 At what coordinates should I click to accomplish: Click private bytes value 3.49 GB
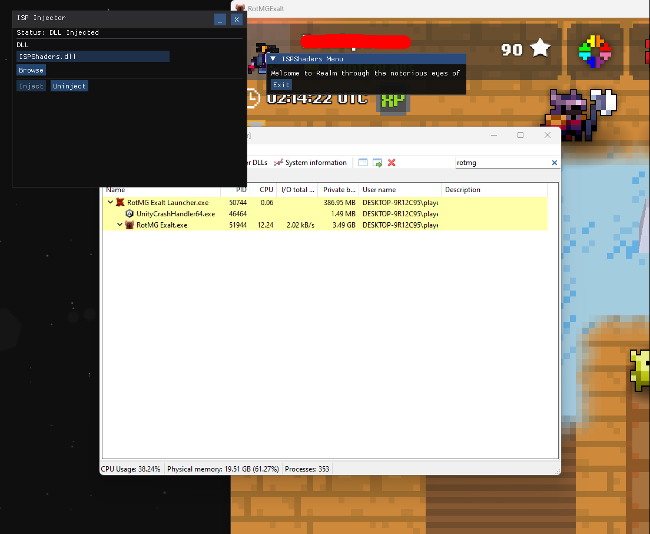click(344, 225)
